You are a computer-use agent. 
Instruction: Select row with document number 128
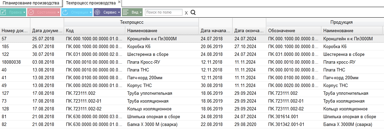192,109
